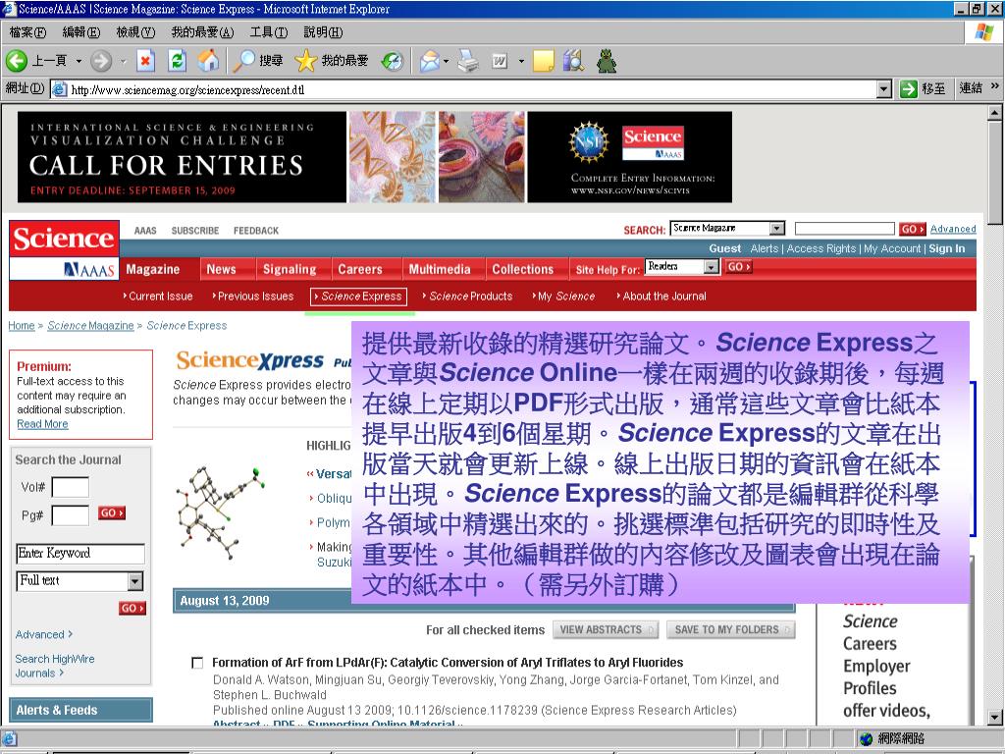Click the Vol# input field
The image size is (1005, 754).
(x=71, y=487)
